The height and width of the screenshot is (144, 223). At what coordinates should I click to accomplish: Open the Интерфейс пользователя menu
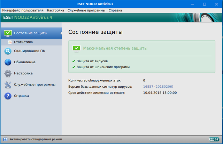click(x=23, y=10)
